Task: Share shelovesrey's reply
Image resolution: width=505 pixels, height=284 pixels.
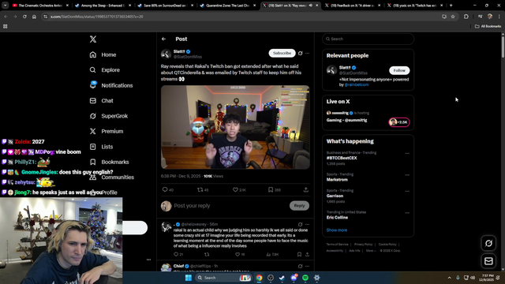Action: click(x=307, y=254)
